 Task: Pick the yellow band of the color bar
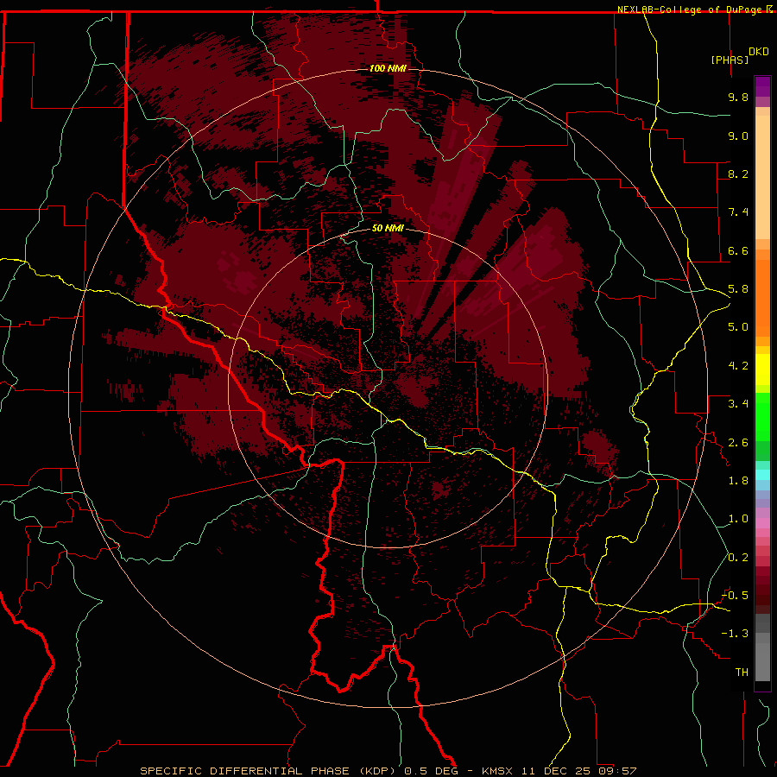point(762,370)
